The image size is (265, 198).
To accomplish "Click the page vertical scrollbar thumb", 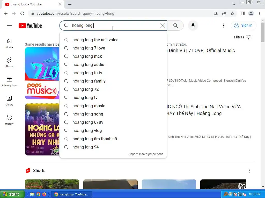I will 263,32.
